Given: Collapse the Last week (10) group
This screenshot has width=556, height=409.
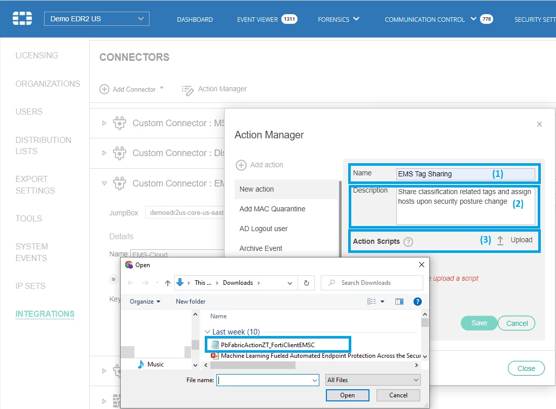Looking at the screenshot, I should (x=207, y=331).
